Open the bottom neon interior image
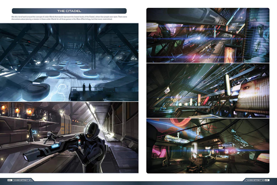Viewport: 277px width, 185px height. [208, 146]
